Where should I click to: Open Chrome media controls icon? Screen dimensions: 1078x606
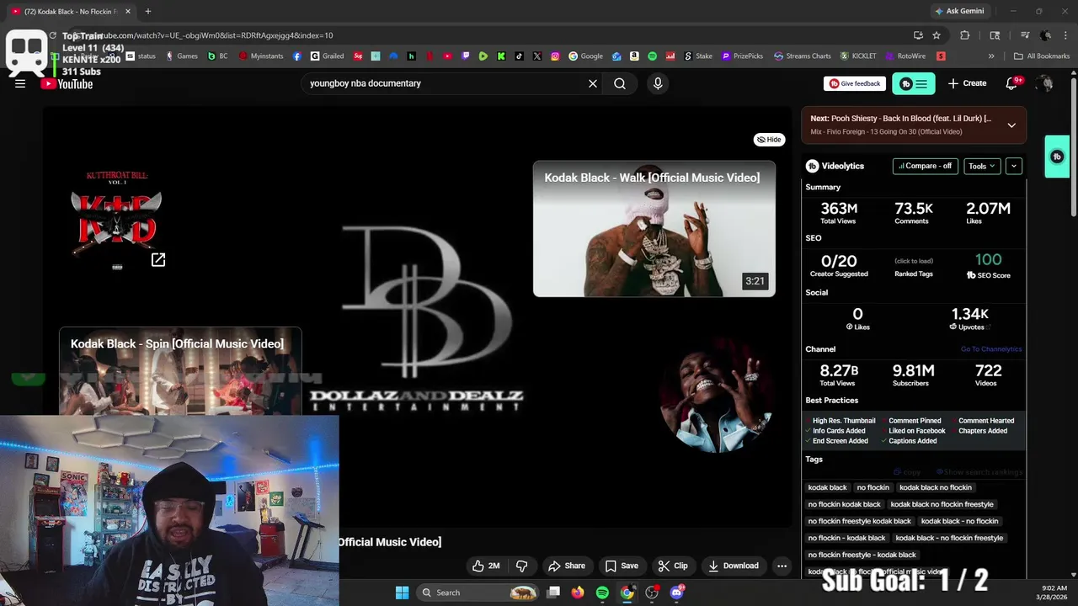[1025, 35]
